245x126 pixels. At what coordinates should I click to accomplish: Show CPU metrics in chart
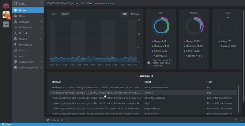tap(125, 14)
